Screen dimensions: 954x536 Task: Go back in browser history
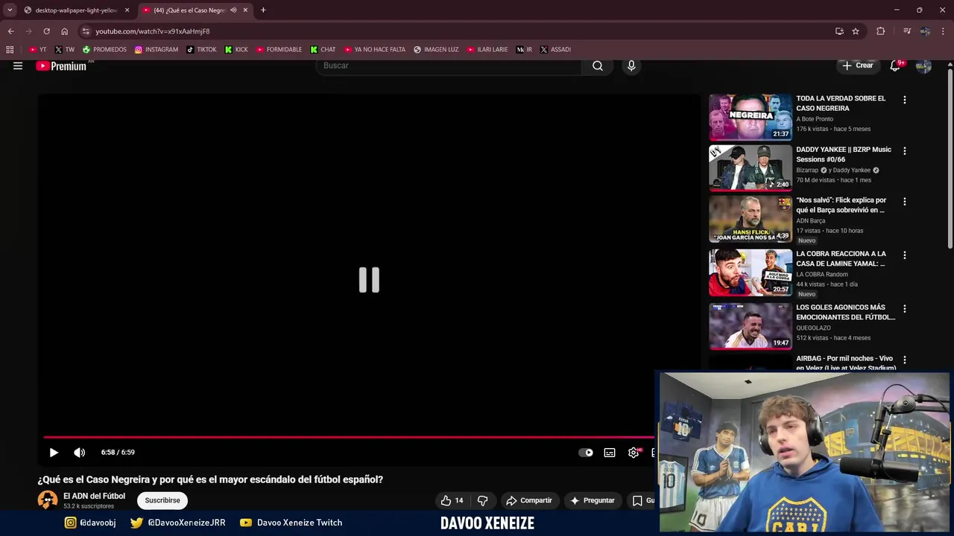[x=10, y=31]
